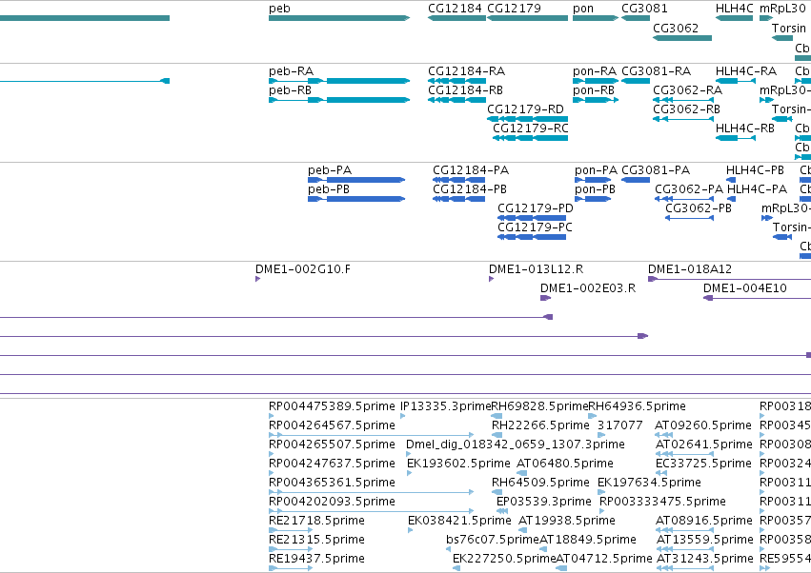811x573 pixels.
Task: Click EST AT02641.5prime
Action: [685, 454]
